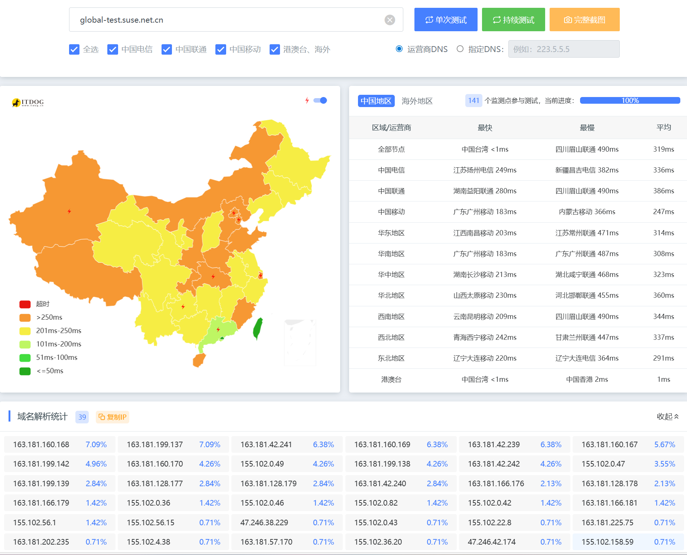Switch to the 中国地区 tab

(376, 101)
